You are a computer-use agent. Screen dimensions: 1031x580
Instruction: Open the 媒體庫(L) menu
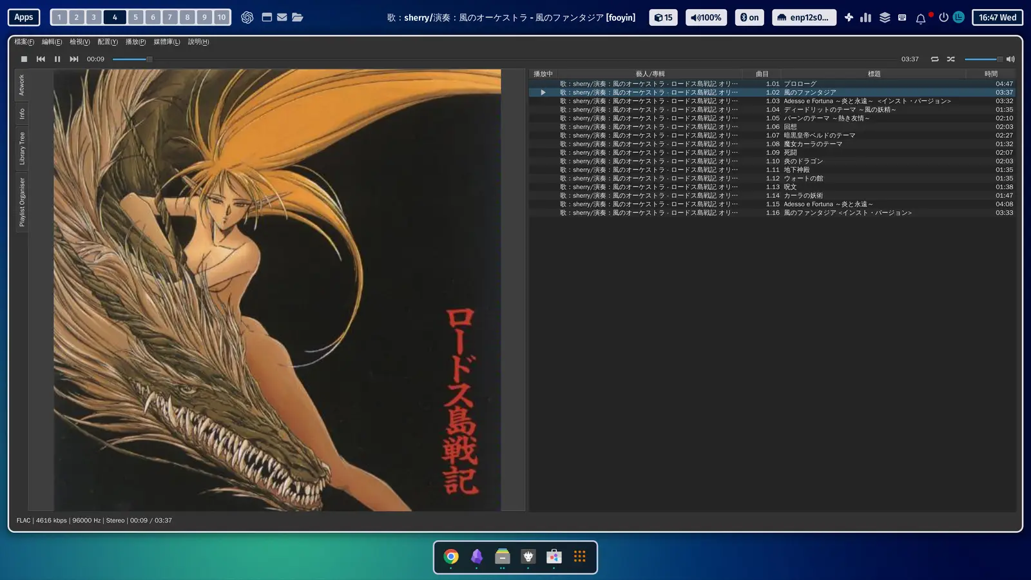coord(167,42)
